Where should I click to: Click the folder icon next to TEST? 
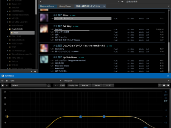(x=10, y=47)
